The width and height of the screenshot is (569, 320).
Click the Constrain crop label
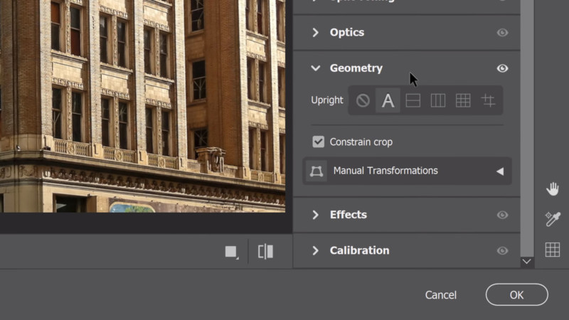click(361, 142)
